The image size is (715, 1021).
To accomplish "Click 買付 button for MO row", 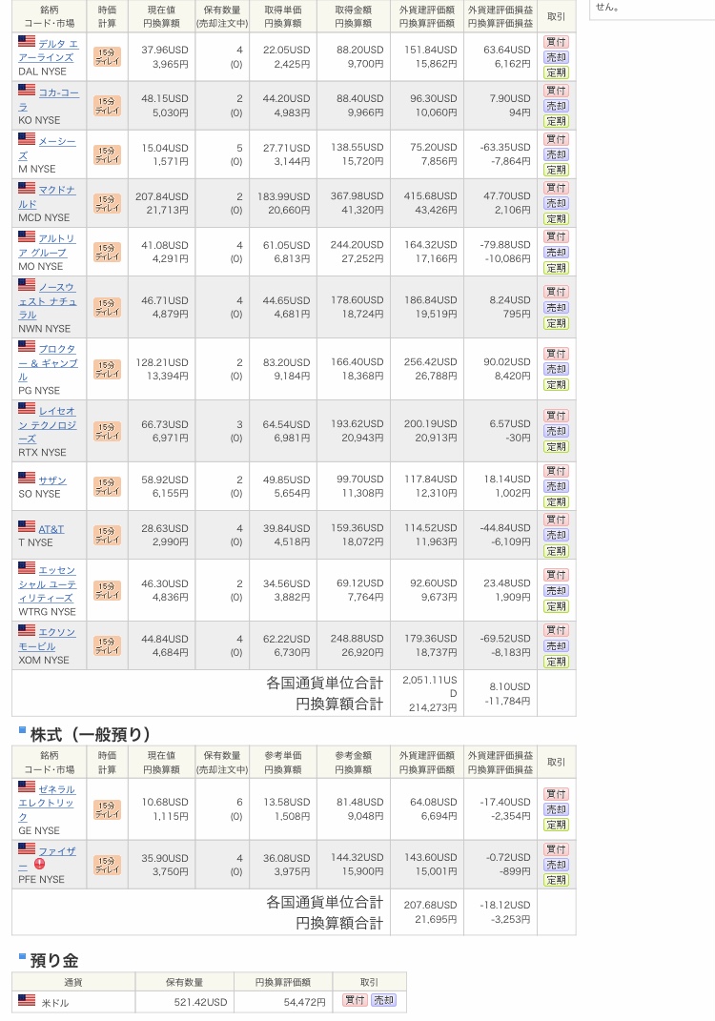I will click(x=556, y=237).
